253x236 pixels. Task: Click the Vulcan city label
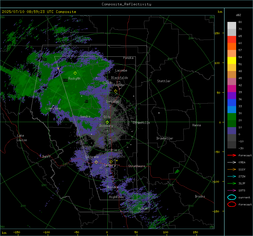(143, 208)
